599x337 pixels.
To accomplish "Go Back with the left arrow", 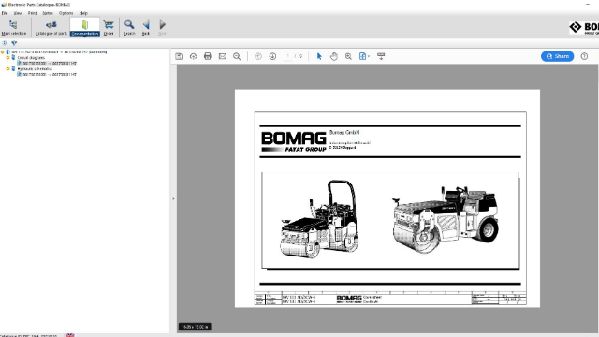I will (146, 27).
